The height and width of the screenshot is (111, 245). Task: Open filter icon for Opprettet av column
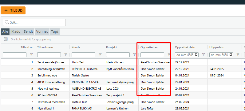pyautogui.click(x=169, y=54)
